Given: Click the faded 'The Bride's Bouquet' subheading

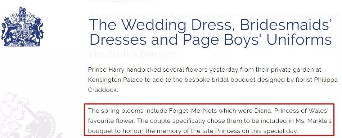Looking at the screenshot, I should [132, 53].
